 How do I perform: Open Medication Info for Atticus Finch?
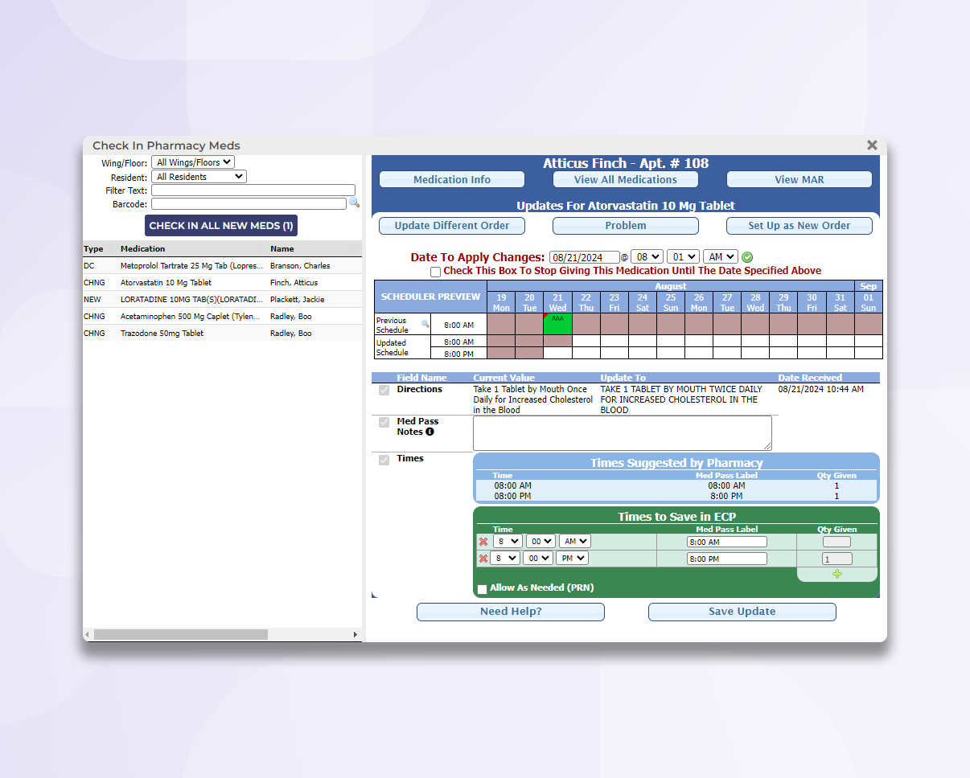[x=451, y=178]
